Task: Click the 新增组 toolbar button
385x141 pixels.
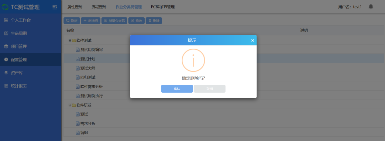Action: coord(90,21)
